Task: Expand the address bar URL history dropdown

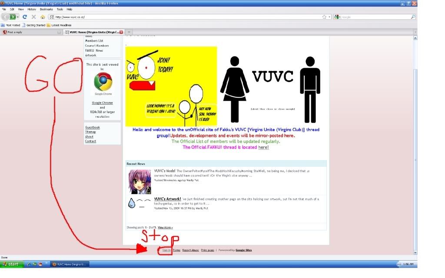Action: [329, 17]
